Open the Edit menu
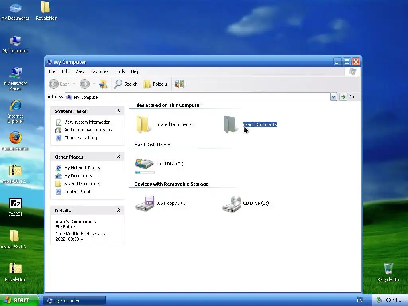Screen dimensions: 408x306 coord(65,71)
